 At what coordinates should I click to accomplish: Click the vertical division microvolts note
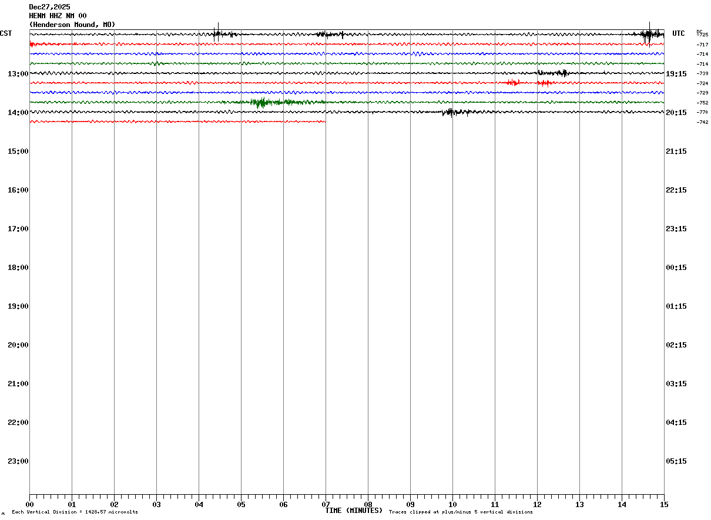[x=75, y=512]
